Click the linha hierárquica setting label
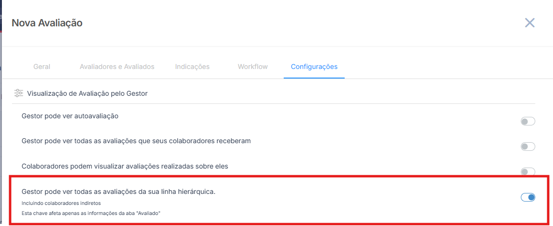 tap(119, 192)
